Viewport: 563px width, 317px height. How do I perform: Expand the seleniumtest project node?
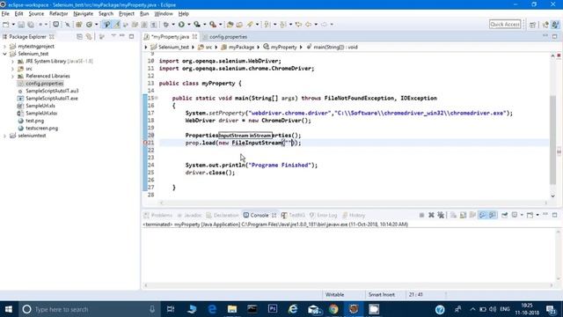(x=4, y=136)
